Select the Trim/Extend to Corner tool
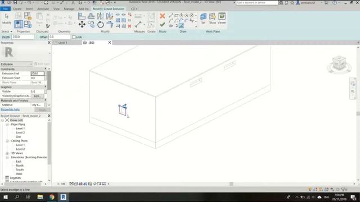The image size is (360, 202). coord(110,24)
